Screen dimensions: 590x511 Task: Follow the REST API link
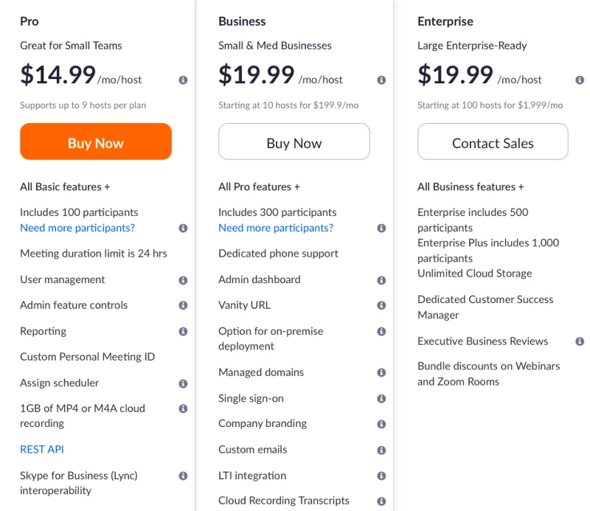42,449
